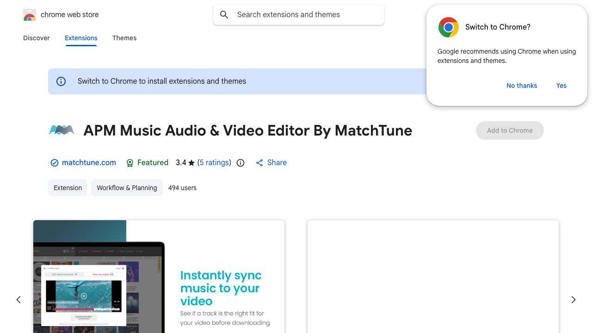This screenshot has height=333, width=592.
Task: Click the search extensions and themes field
Action: coord(299,15)
